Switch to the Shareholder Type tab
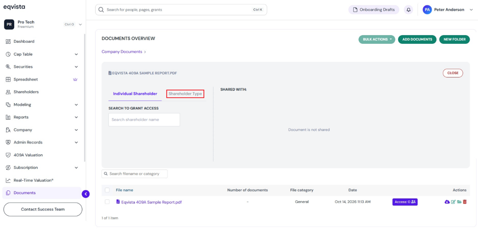The height and width of the screenshot is (229, 478). [x=185, y=94]
